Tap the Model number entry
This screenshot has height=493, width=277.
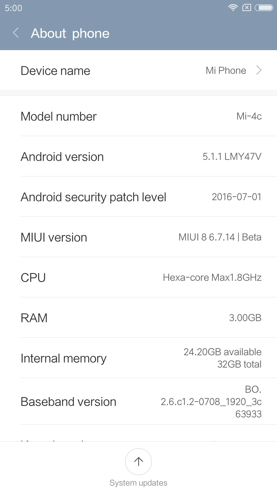[x=138, y=116]
